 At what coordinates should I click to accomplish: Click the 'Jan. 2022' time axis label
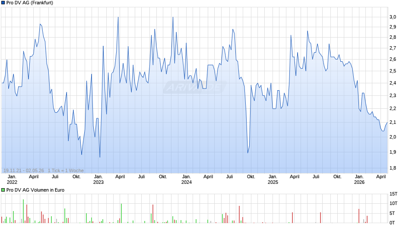(12, 180)
